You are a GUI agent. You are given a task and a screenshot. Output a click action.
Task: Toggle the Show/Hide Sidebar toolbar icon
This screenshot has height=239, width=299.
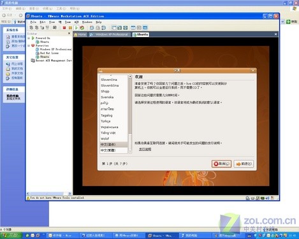(x=114, y=27)
